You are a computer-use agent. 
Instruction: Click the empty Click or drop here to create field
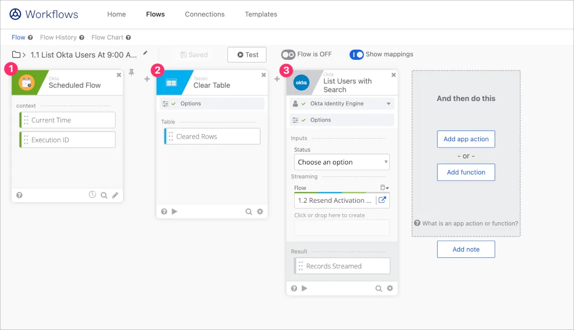coord(342,228)
